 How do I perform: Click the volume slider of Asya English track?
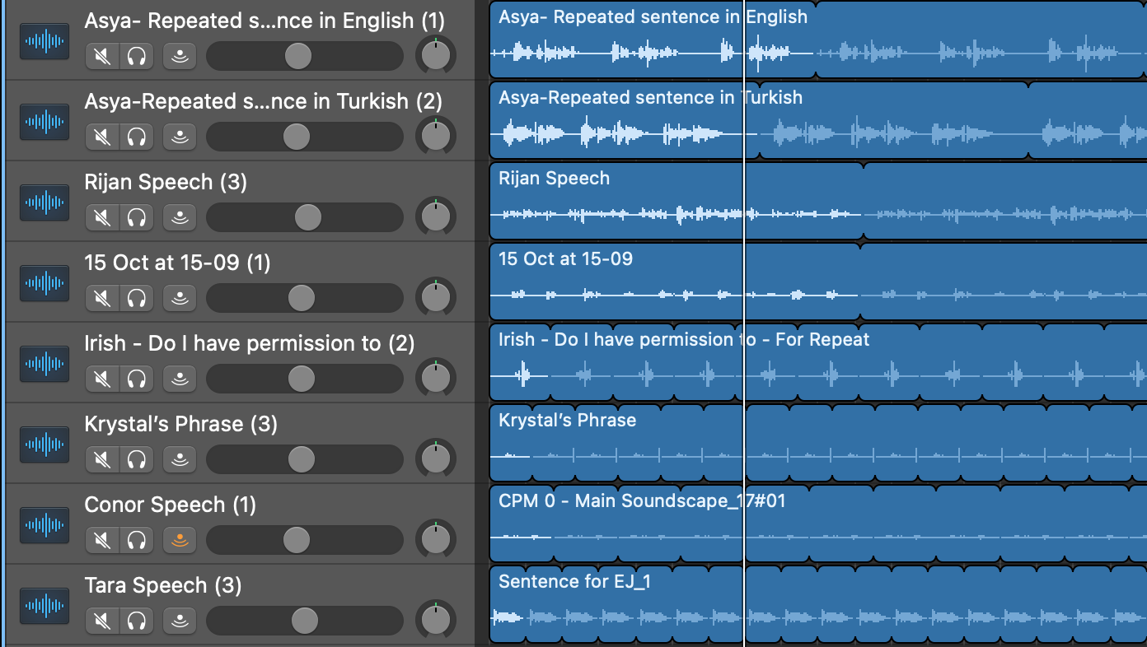click(305, 56)
